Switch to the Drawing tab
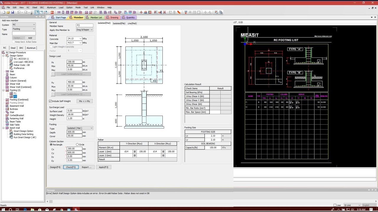This screenshot has height=212, width=378. pos(112,18)
